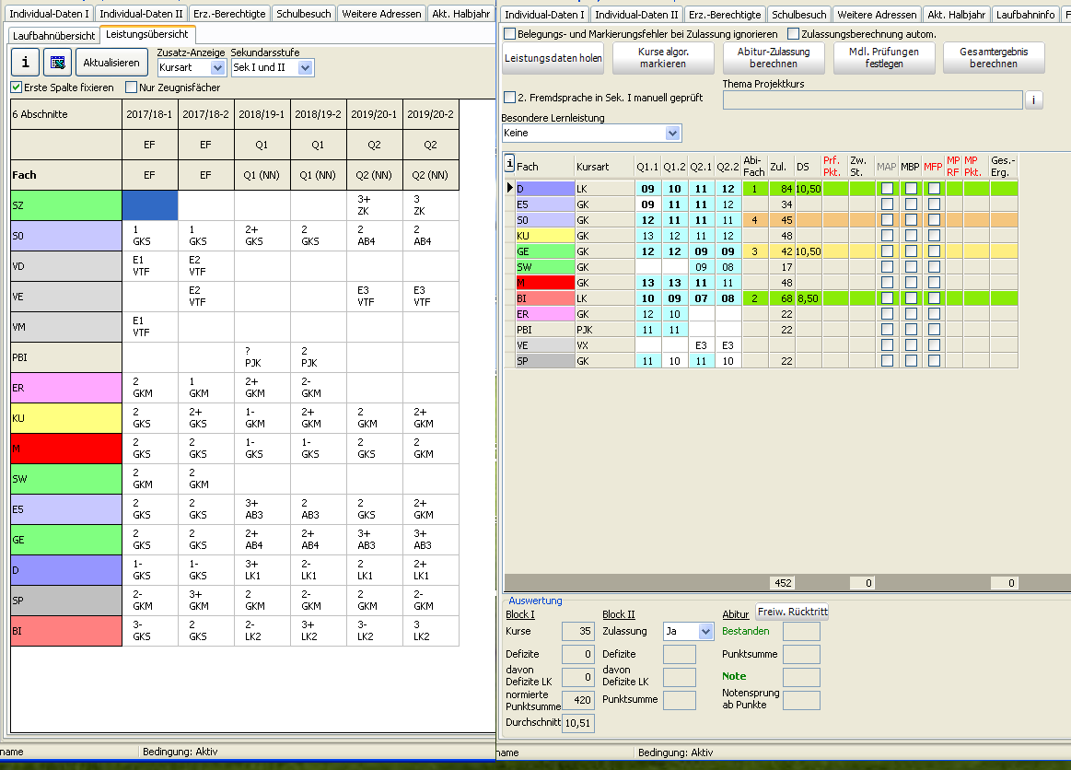Select the PBI row in the left table

pyautogui.click(x=235, y=357)
